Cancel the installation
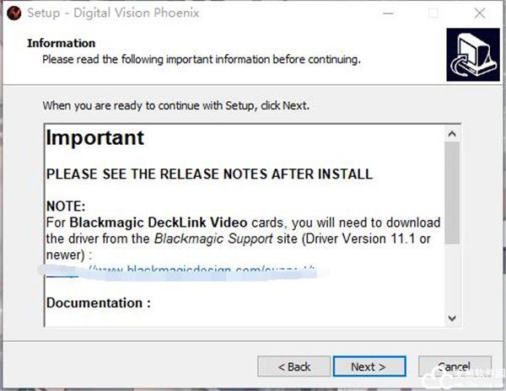 pyautogui.click(x=455, y=367)
